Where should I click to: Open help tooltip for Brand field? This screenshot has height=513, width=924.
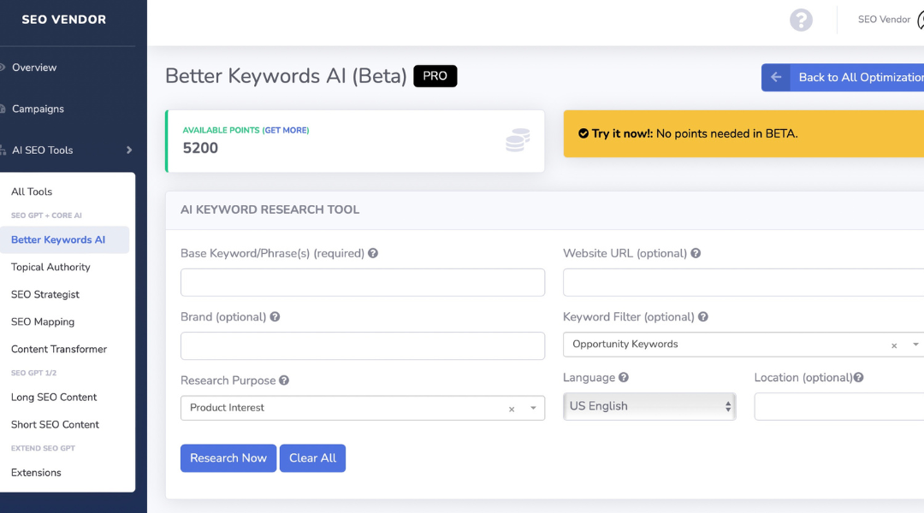click(x=275, y=317)
